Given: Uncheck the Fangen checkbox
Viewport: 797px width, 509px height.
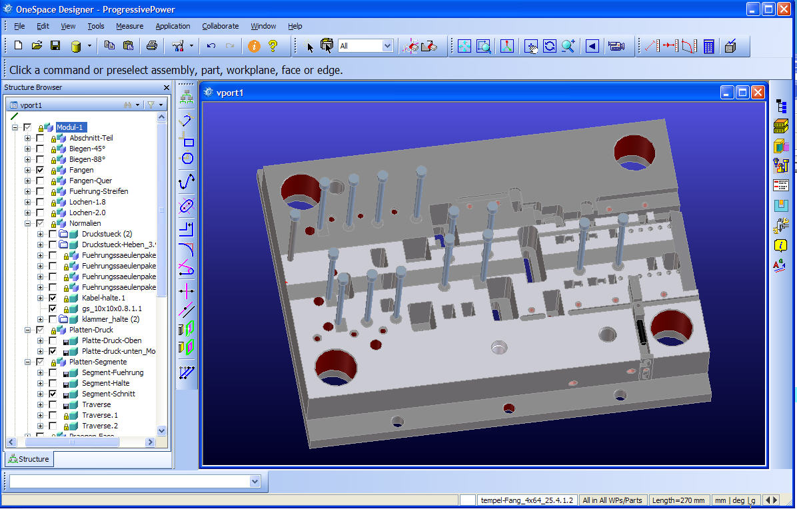Looking at the screenshot, I should click(x=39, y=170).
